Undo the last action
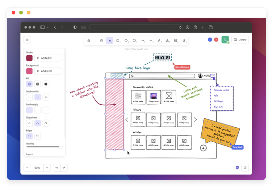The height and width of the screenshot is (187, 273). (56, 168)
